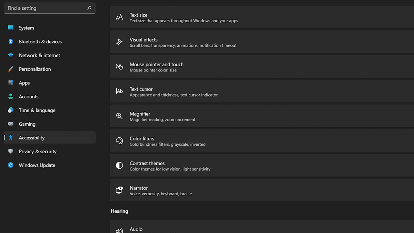Viewport: 414px width, 233px height.
Task: Open Windows Update
Action: [37, 165]
